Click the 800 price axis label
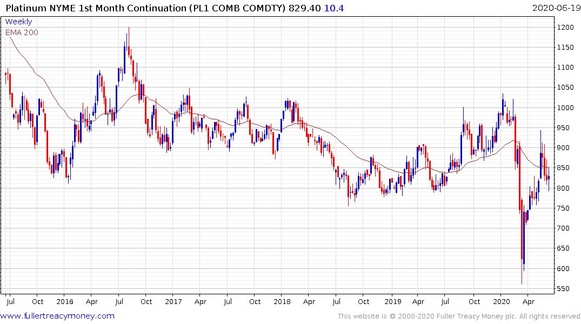 point(563,188)
